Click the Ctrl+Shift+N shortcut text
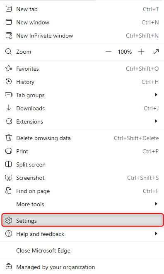Screen dimensions: 164x274 click(142, 36)
